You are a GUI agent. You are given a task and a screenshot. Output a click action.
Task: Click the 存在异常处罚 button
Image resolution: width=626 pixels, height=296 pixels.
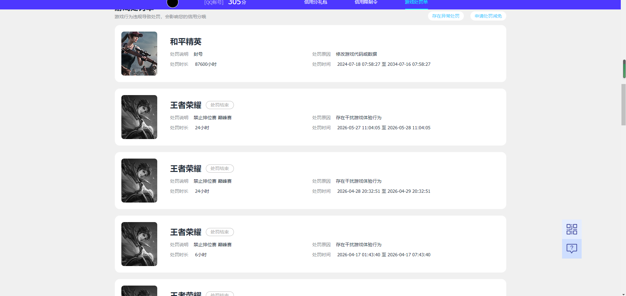(x=446, y=16)
